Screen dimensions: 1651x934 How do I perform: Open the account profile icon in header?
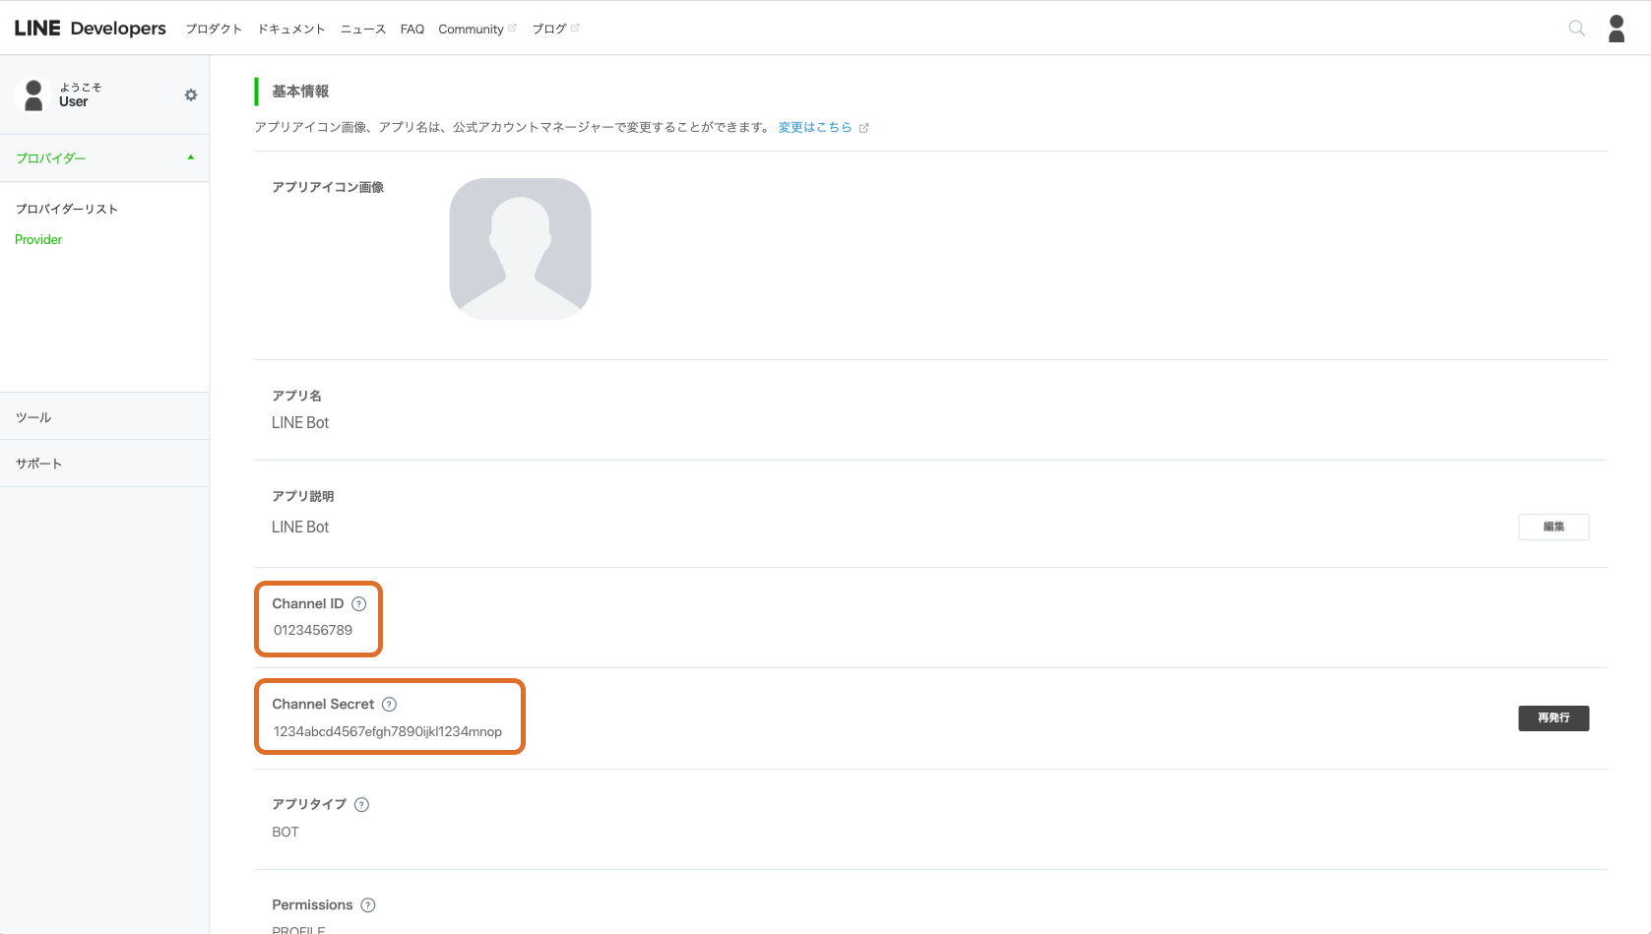click(x=1617, y=29)
